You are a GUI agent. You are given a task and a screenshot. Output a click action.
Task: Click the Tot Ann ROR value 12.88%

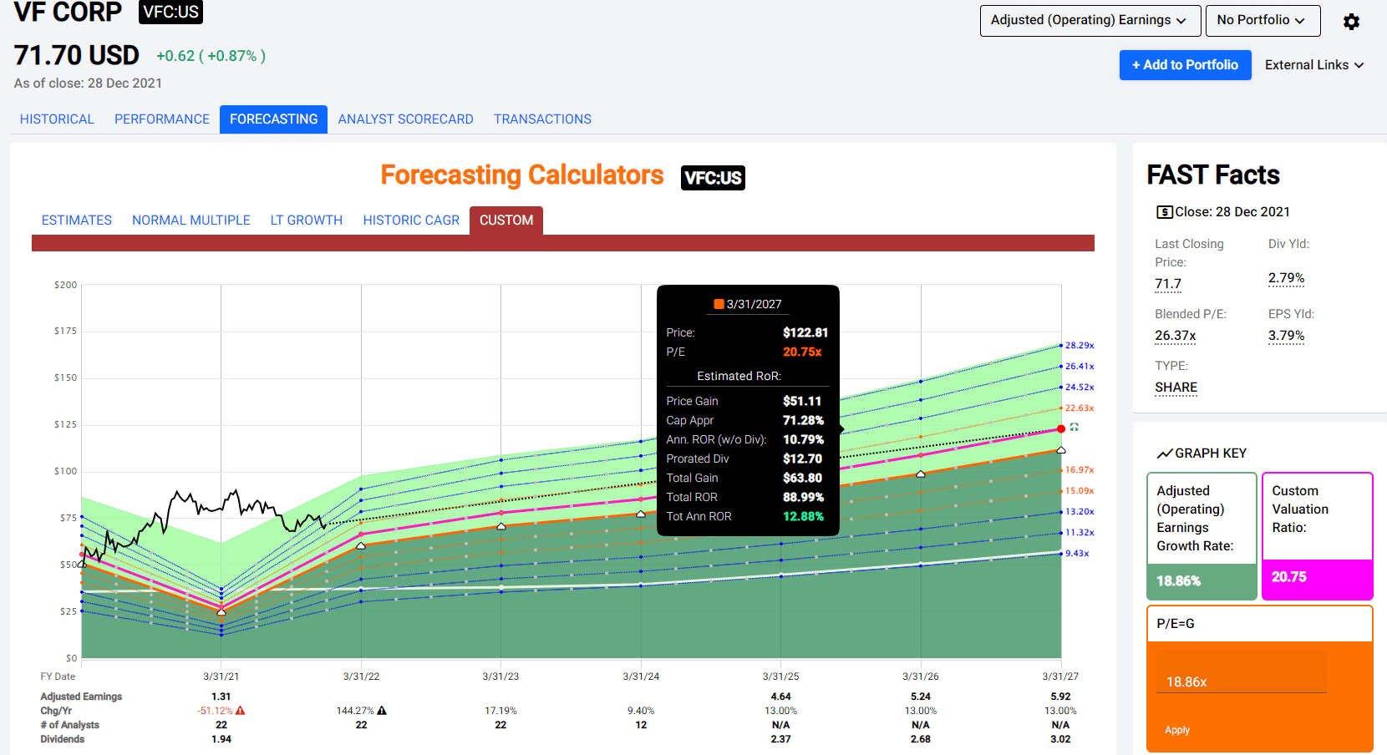pyautogui.click(x=803, y=516)
